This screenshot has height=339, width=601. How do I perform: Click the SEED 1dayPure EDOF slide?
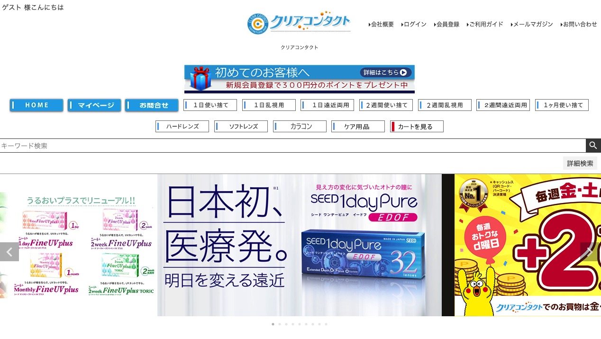click(x=300, y=245)
